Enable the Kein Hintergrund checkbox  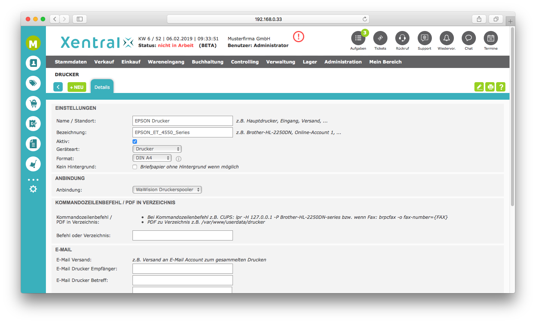coord(135,167)
